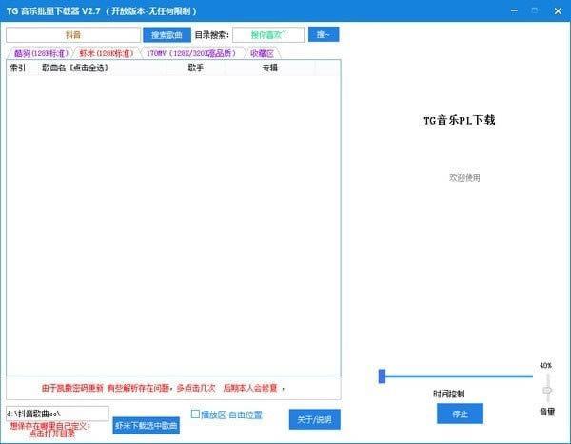Click the 歌手 column header
The width and height of the screenshot is (571, 444).
pos(196,68)
